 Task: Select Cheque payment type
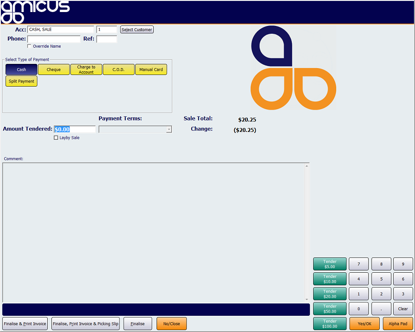pyautogui.click(x=54, y=69)
